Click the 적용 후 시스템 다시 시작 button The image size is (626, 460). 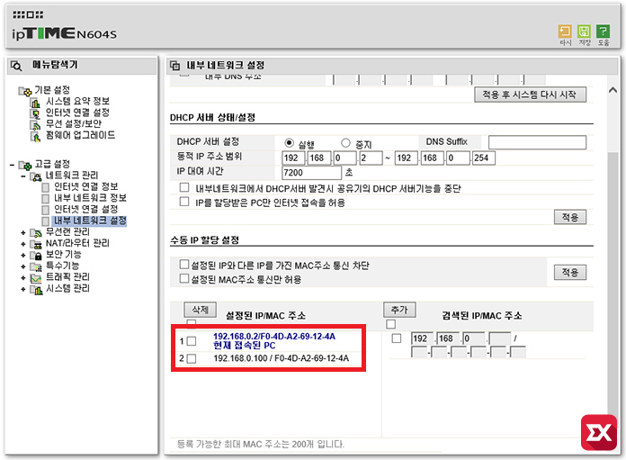(x=530, y=95)
